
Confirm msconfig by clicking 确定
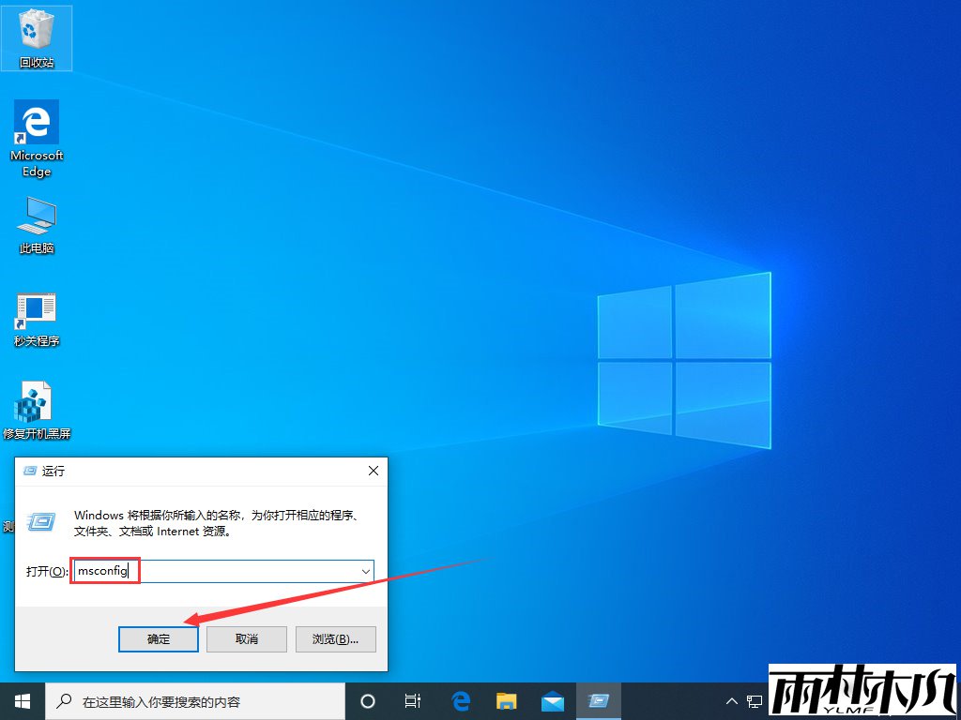click(x=158, y=638)
